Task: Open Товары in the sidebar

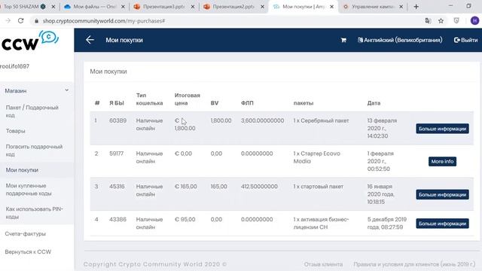Action: [15, 131]
